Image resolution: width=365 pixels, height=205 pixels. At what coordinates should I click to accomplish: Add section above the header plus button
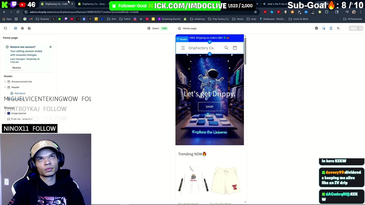pyautogui.click(x=210, y=42)
